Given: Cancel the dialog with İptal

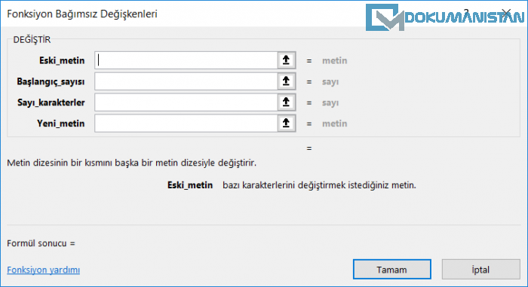Looking at the screenshot, I should (x=481, y=270).
